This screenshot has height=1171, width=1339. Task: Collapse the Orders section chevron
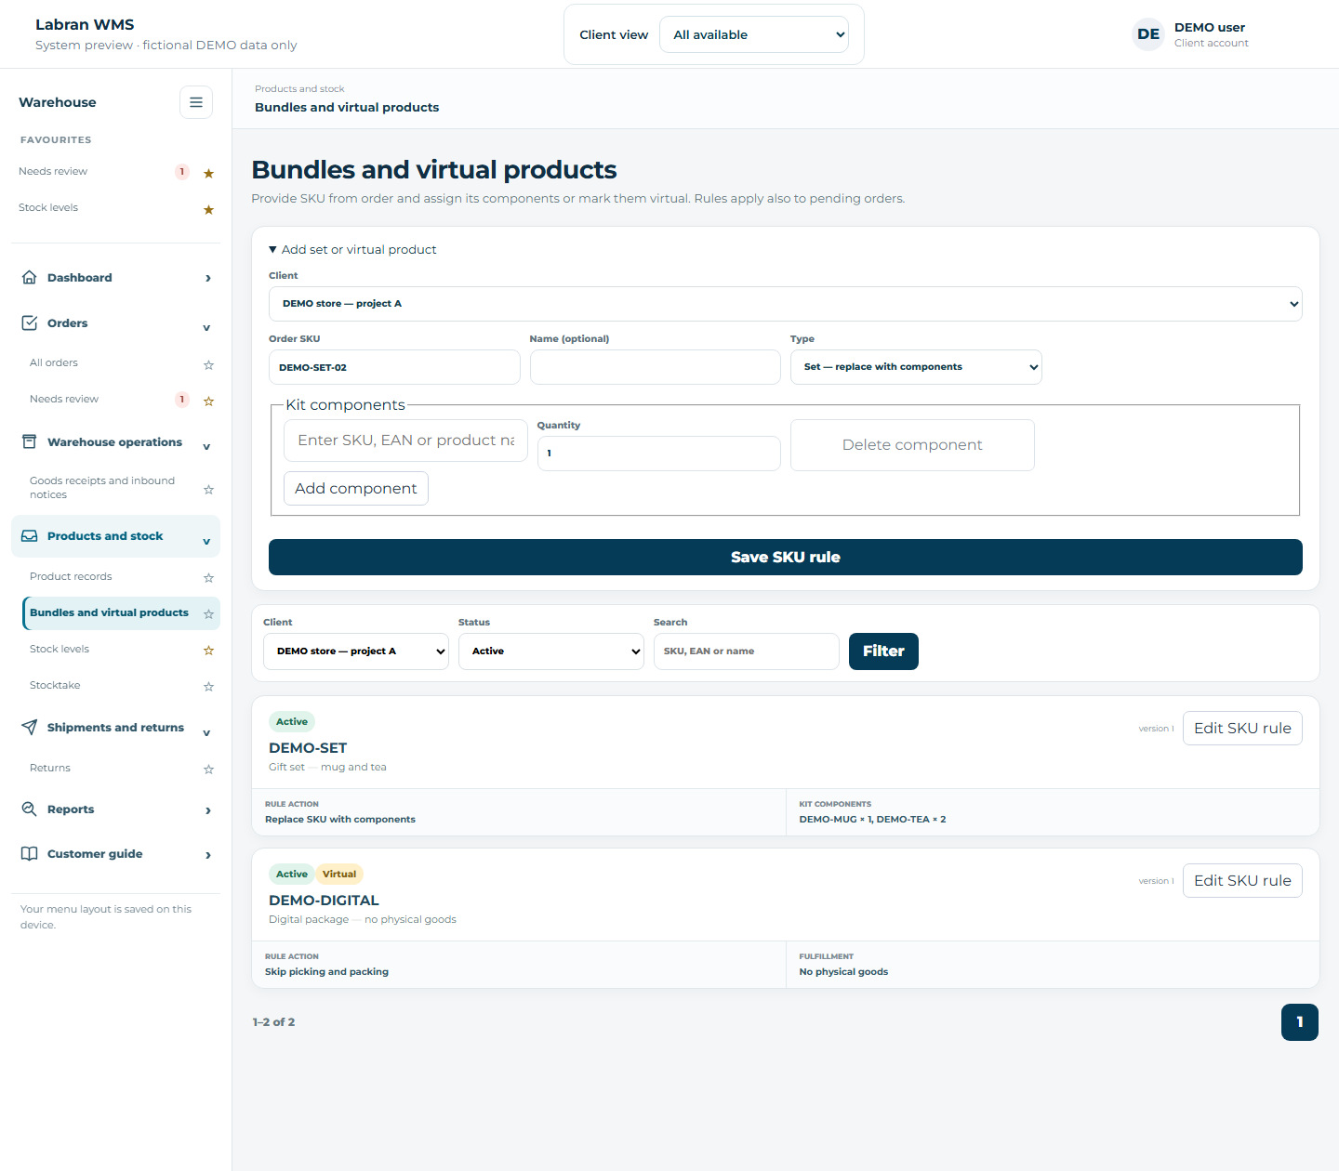click(x=206, y=328)
